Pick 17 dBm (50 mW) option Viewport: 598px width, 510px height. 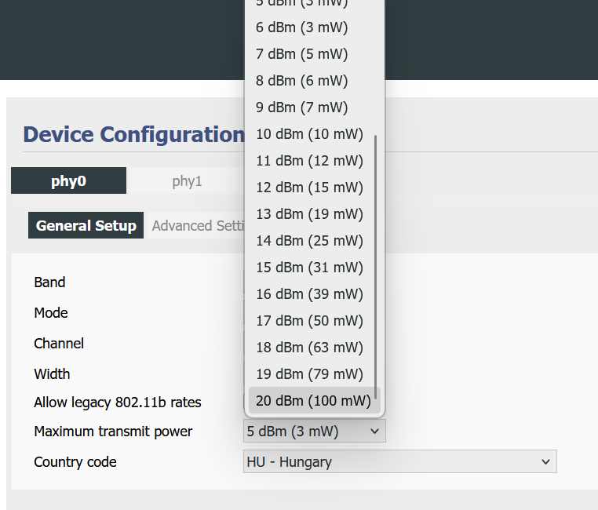click(309, 321)
